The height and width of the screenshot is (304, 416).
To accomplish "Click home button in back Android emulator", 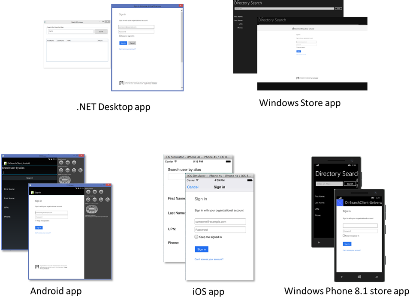I will [x=61, y=170].
